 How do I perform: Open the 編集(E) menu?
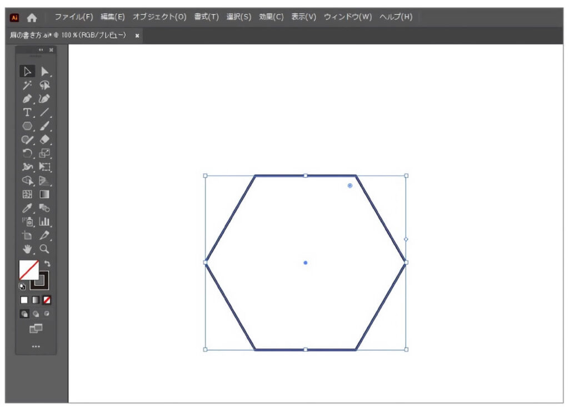pos(112,17)
